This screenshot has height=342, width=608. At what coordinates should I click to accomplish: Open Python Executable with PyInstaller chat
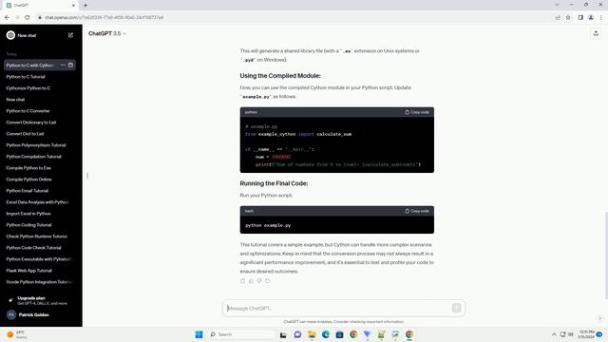(x=40, y=259)
